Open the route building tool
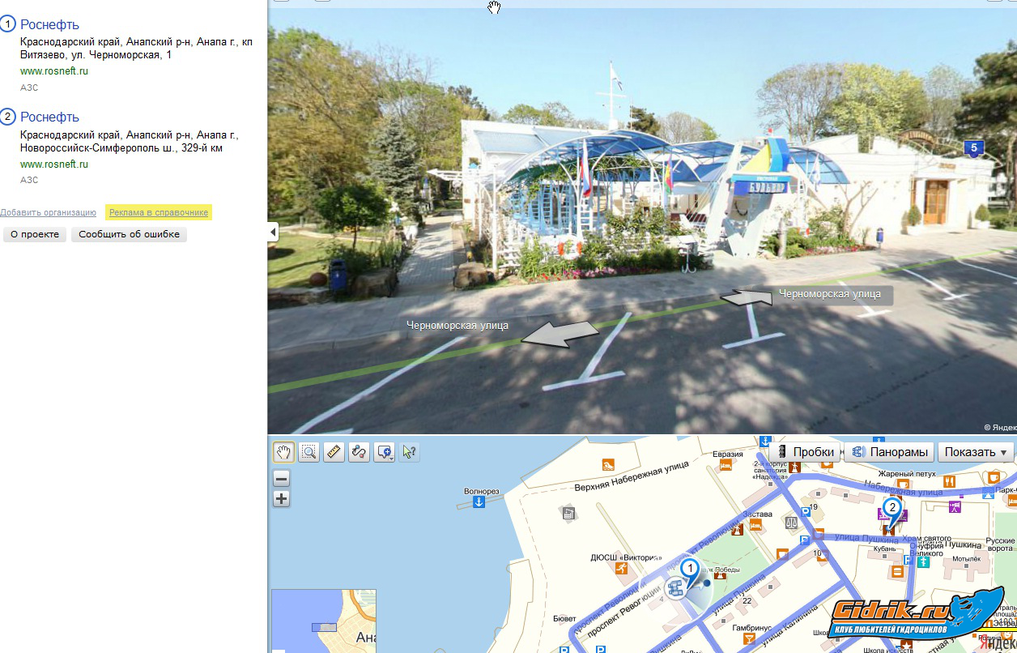Viewport: 1017px width, 653px height. pos(359,452)
